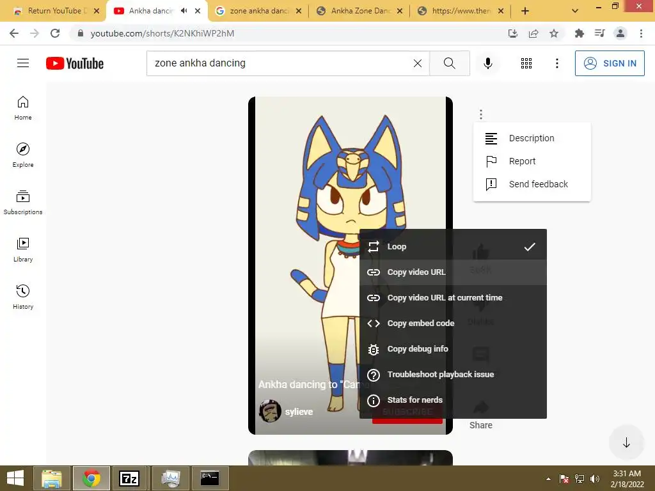Open Chrome media controls icon
Image resolution: width=655 pixels, height=491 pixels.
(x=599, y=33)
